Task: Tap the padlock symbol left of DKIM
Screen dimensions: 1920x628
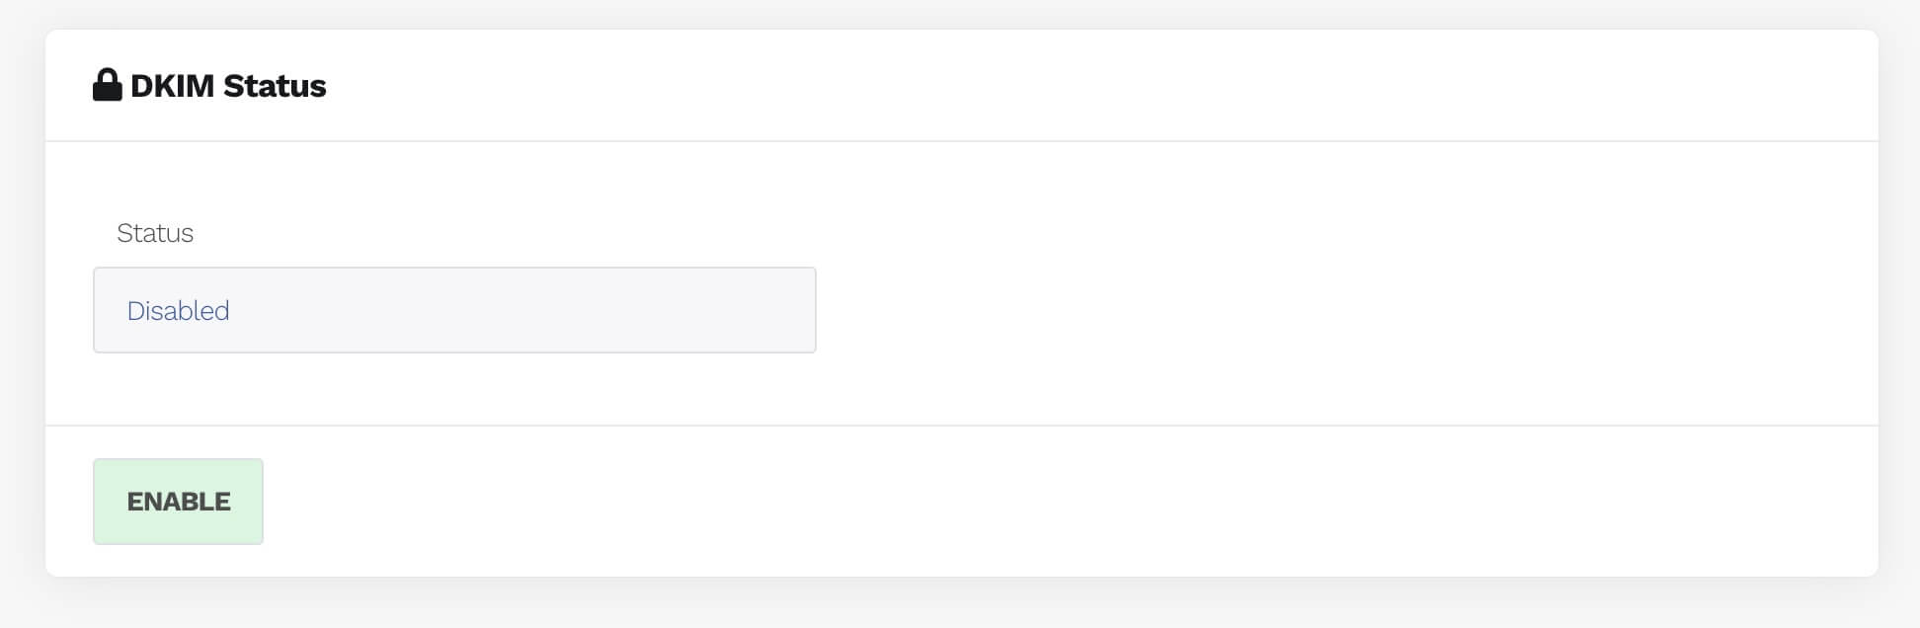Action: (107, 86)
